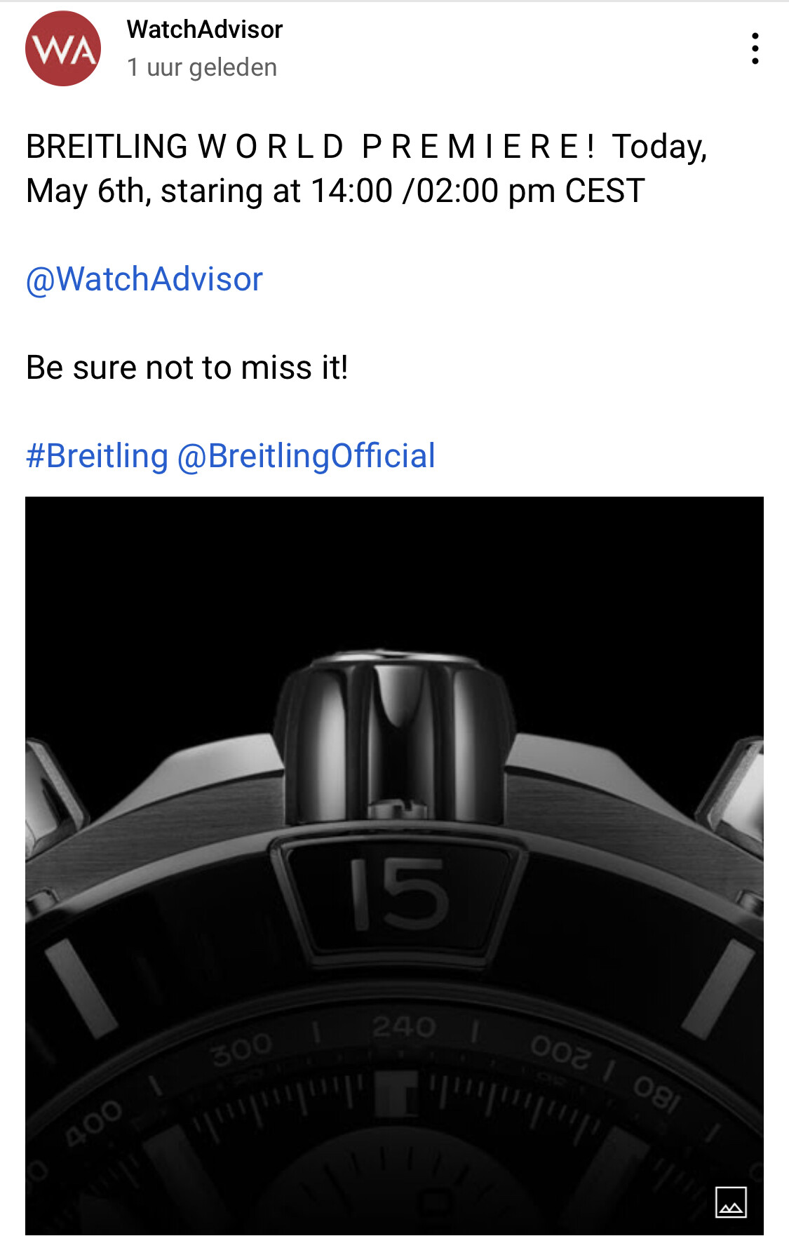Viewport: 789px width, 1236px height.
Task: Click the 'Be sure not to miss it!' text
Action: [x=187, y=368]
